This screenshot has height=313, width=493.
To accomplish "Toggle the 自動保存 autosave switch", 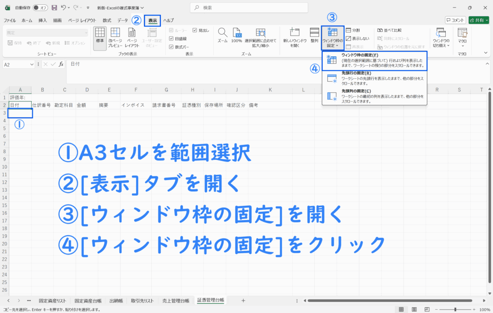I will (x=40, y=8).
